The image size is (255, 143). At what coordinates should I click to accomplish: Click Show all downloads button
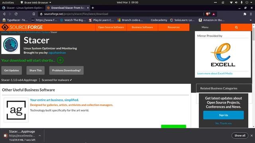point(240,135)
